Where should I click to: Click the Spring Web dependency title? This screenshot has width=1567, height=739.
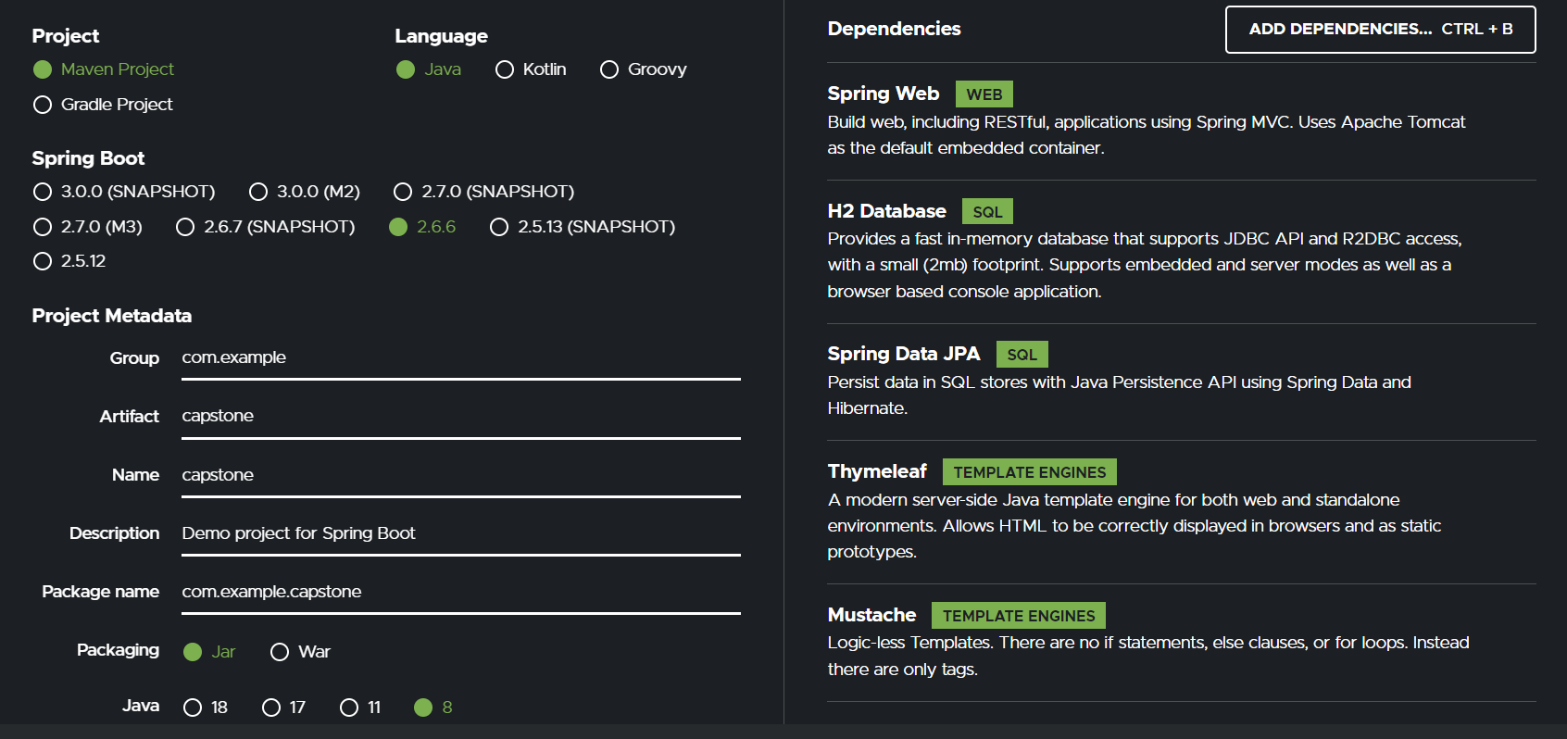[x=883, y=94]
